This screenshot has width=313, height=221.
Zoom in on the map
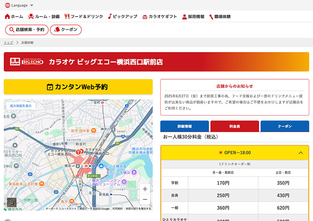click(x=145, y=189)
